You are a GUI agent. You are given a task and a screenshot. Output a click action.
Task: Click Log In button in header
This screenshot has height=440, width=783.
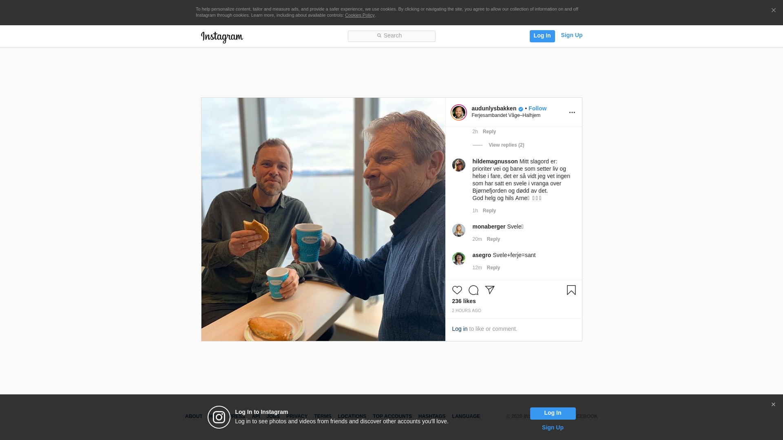(x=542, y=36)
